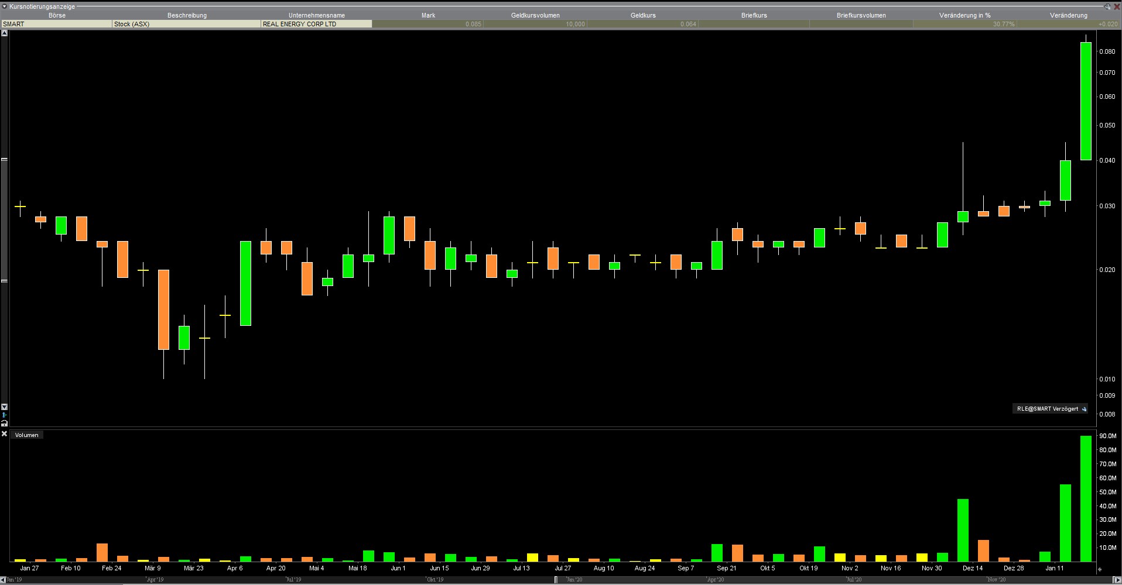Click vertical scale down arrow
Viewport: 1122px width, 585px height.
click(4, 407)
